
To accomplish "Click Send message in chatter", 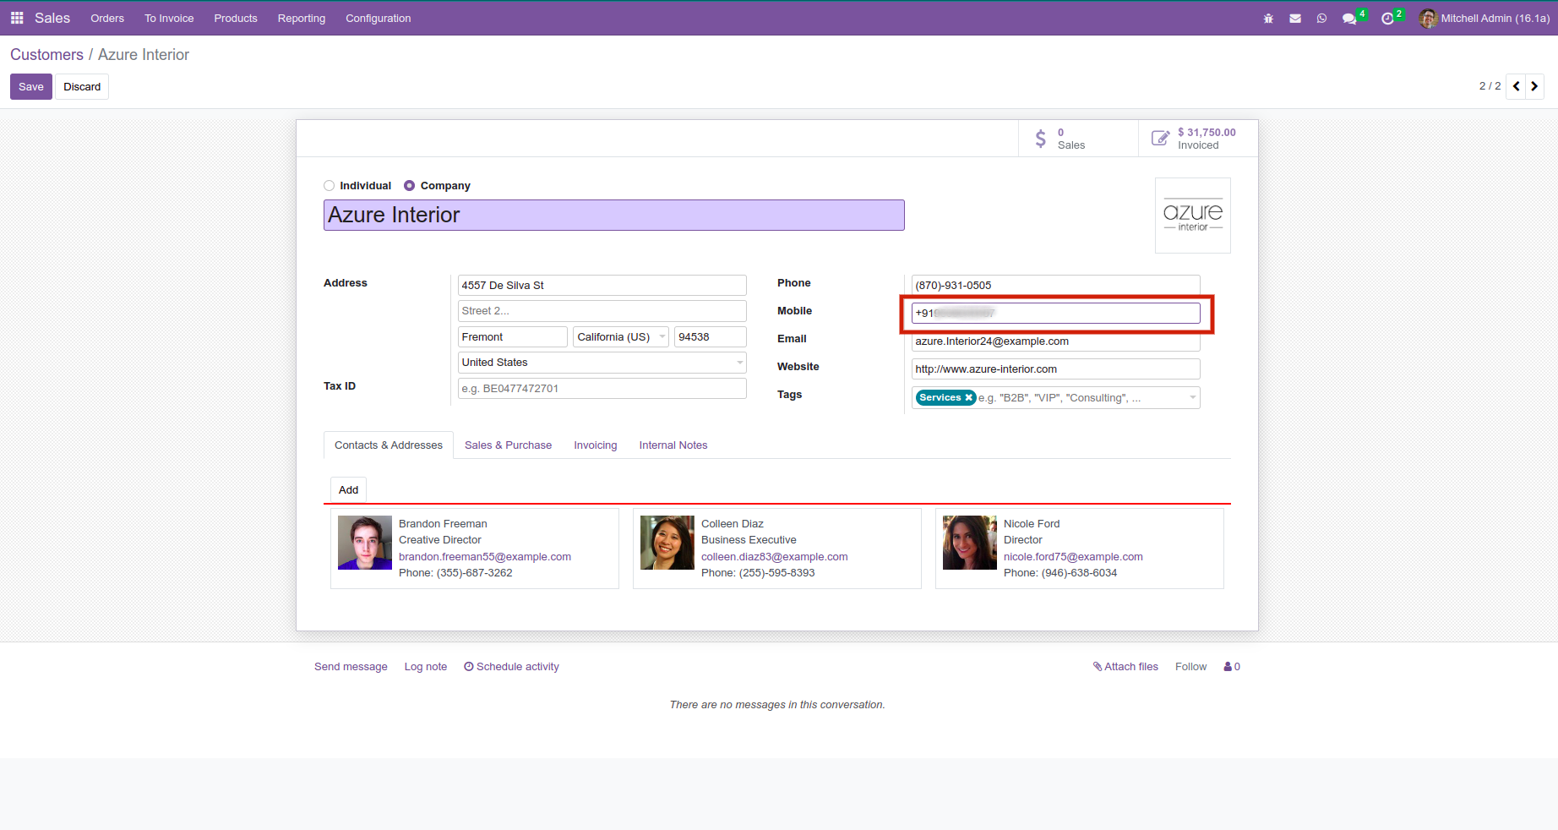I will (351, 667).
